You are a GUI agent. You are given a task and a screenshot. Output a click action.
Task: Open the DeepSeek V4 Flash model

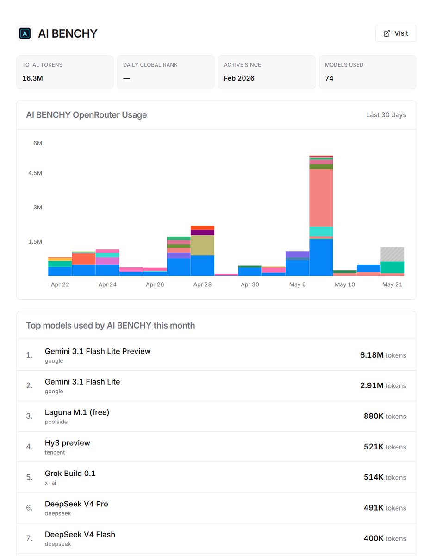[x=80, y=535]
